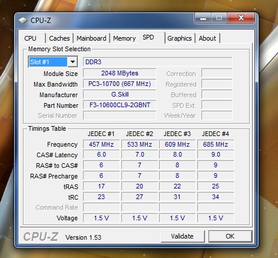Click the tRC value 27

(x=140, y=197)
